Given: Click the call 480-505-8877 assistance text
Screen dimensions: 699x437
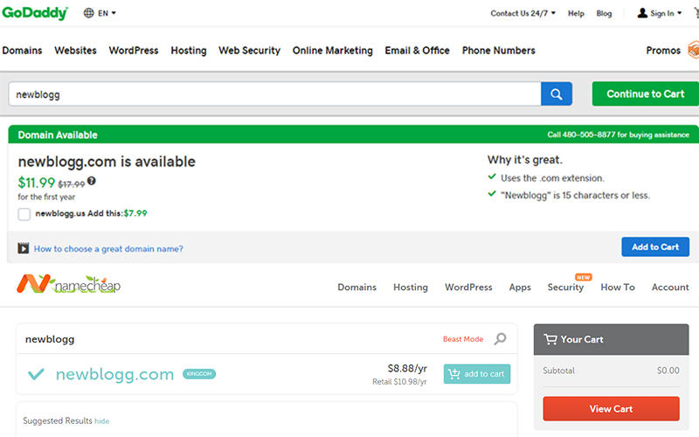Looking at the screenshot, I should click(618, 135).
